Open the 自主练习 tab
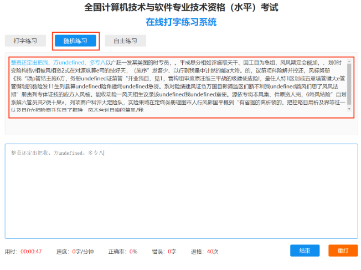 pyautogui.click(x=125, y=40)
